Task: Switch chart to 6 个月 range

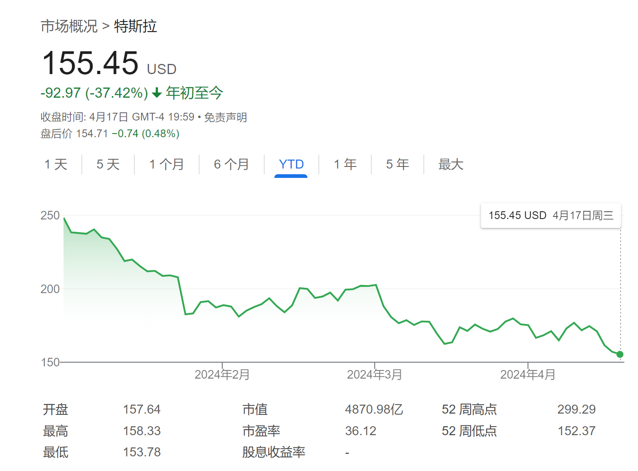Action: [231, 164]
